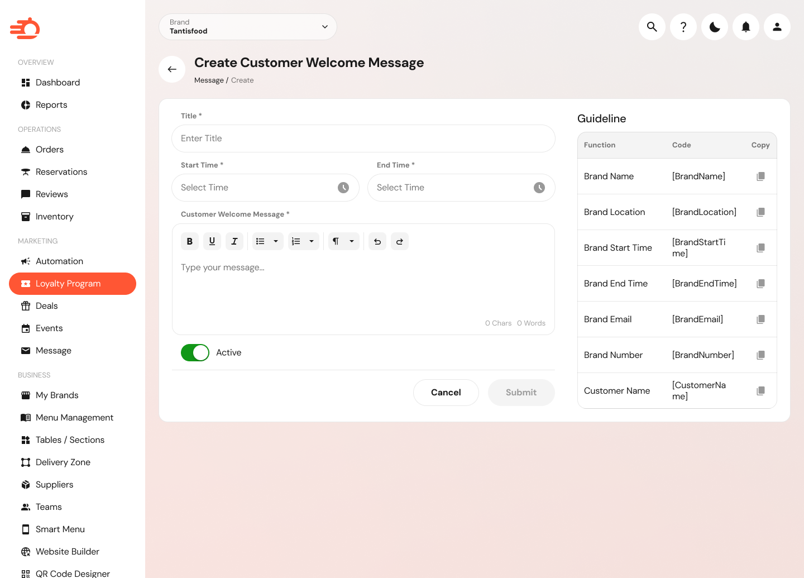Open Teams in sidebar
This screenshot has width=804, height=578.
[73, 507]
